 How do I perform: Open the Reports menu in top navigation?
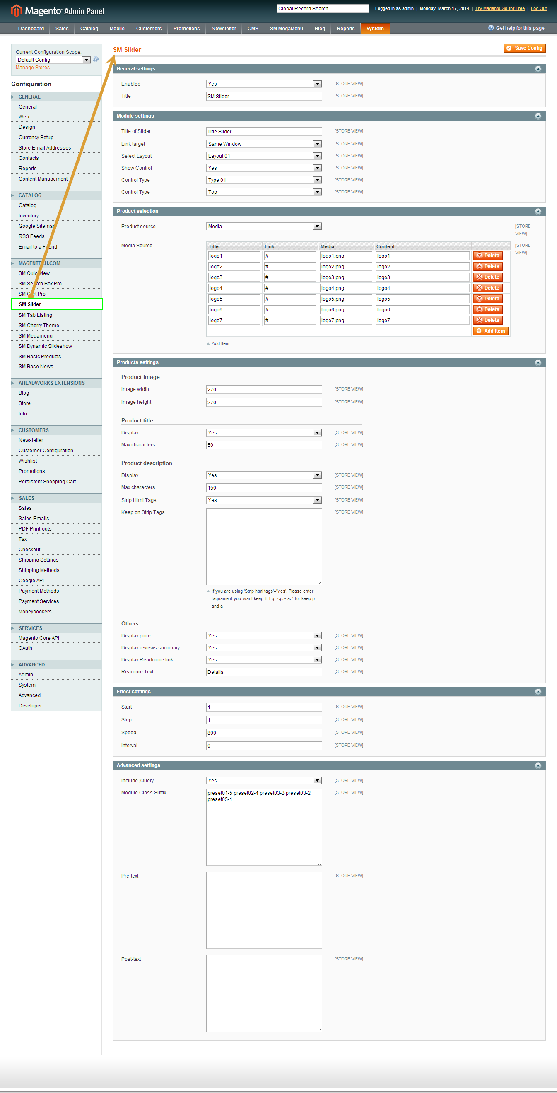point(346,29)
